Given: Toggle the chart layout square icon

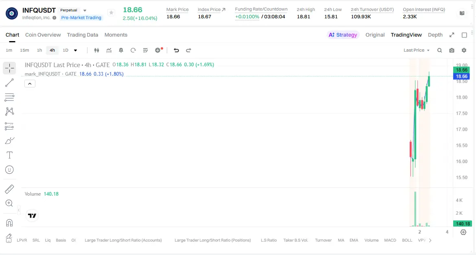Looking at the screenshot, I should tap(464, 35).
